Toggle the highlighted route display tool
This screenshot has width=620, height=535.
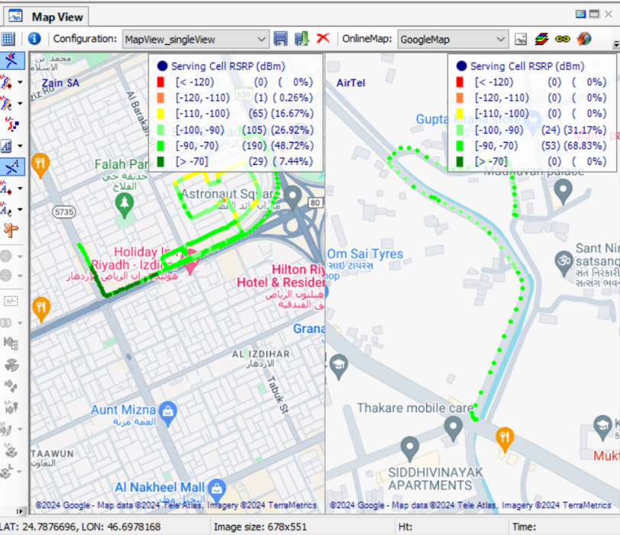(12, 60)
